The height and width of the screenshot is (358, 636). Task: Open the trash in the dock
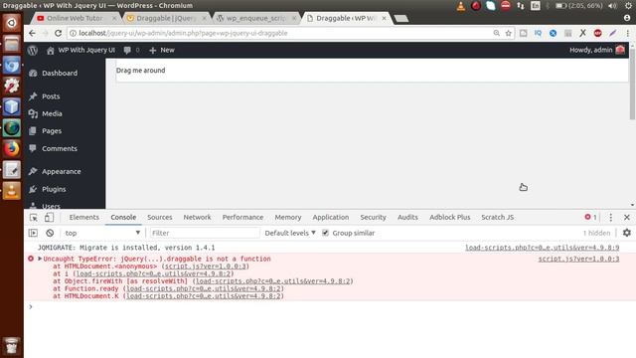12,346
